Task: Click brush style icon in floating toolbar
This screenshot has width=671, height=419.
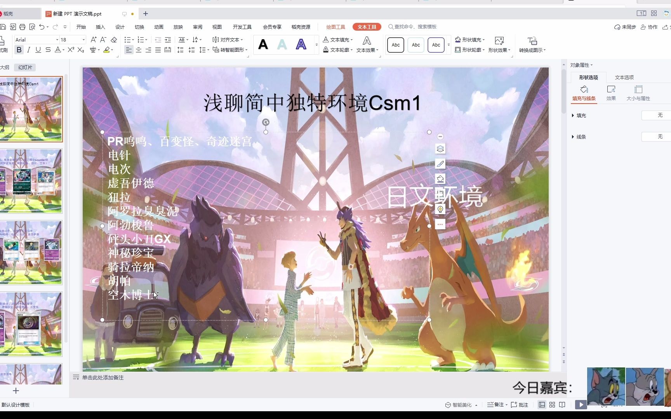Action: click(x=440, y=164)
